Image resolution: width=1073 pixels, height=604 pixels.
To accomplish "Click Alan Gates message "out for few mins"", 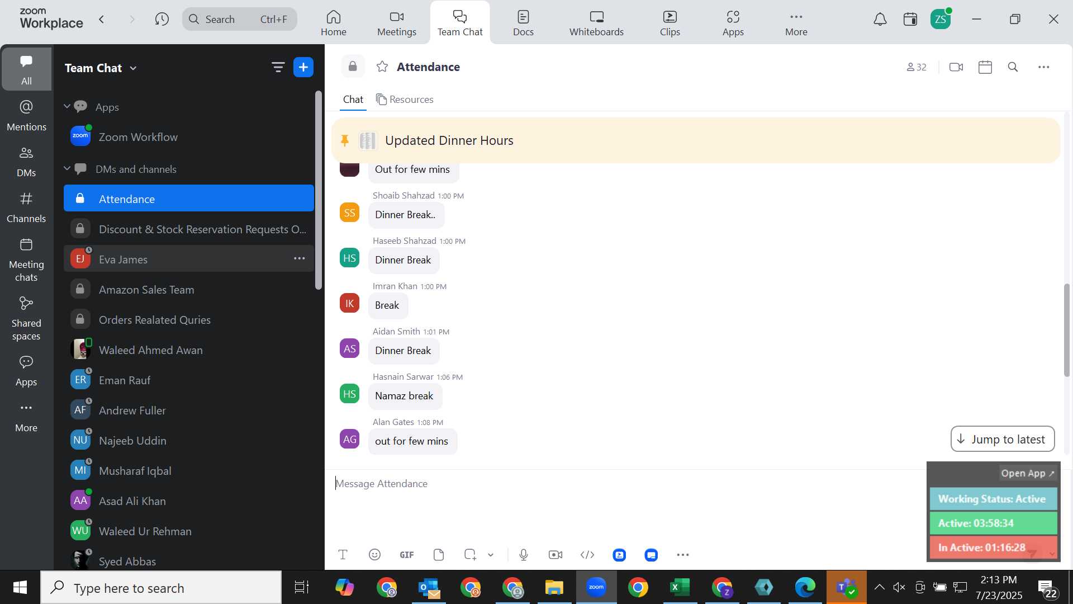I will pyautogui.click(x=412, y=441).
